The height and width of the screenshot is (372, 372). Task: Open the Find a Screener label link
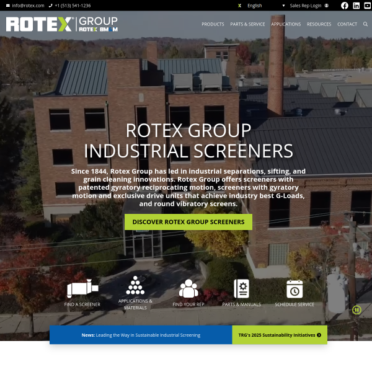coord(82,304)
